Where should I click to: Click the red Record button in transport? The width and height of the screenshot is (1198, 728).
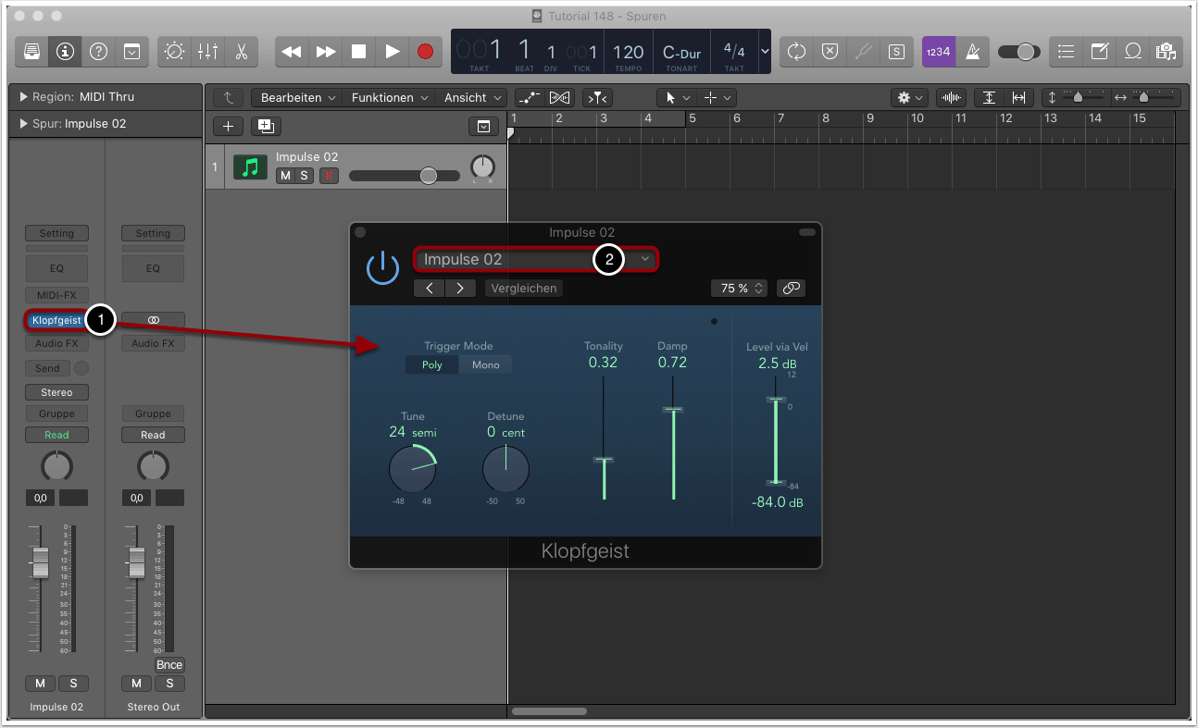pos(425,52)
